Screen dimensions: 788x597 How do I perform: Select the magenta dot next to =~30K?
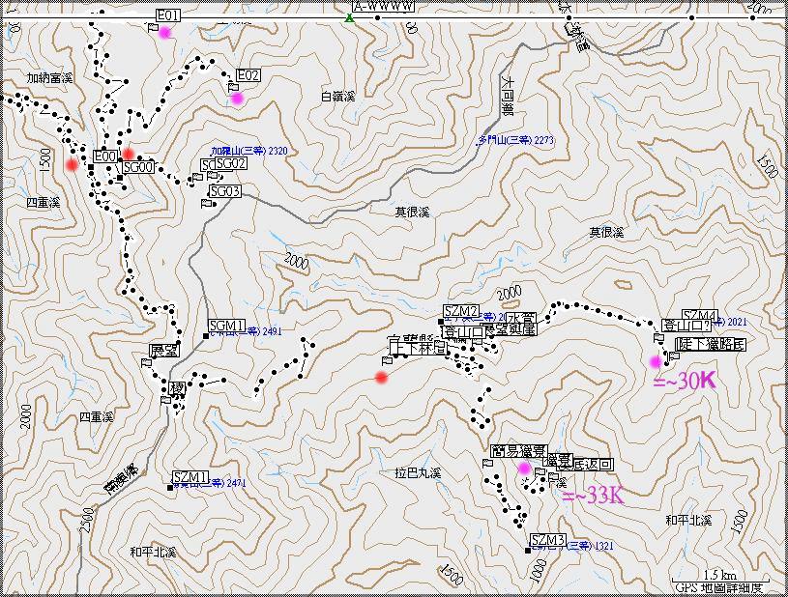[x=656, y=361]
